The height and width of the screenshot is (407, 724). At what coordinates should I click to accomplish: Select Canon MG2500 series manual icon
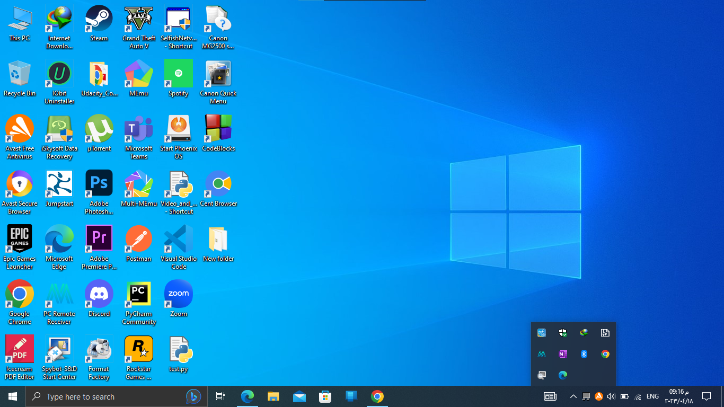coord(218,28)
